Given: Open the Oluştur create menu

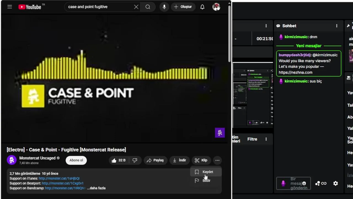Looking at the screenshot, I should coord(183,7).
